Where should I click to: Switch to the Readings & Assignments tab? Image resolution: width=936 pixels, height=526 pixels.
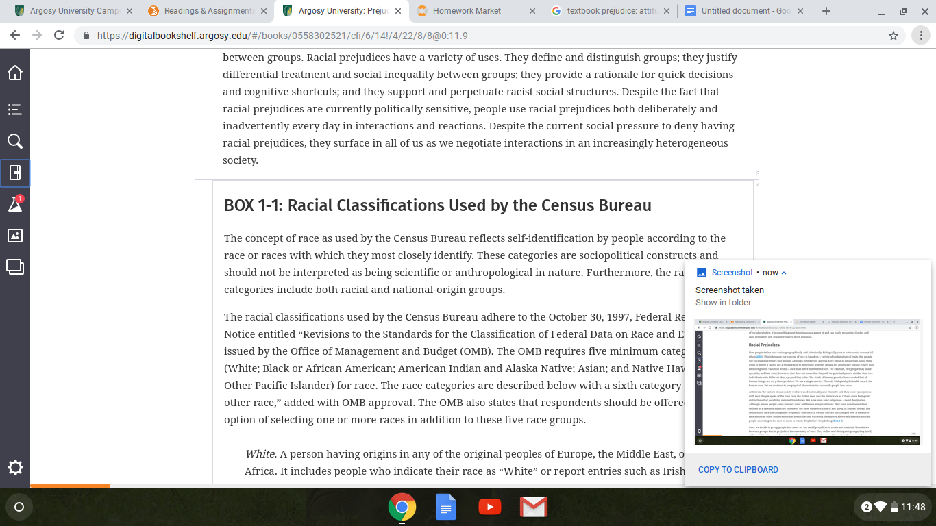pos(208,11)
